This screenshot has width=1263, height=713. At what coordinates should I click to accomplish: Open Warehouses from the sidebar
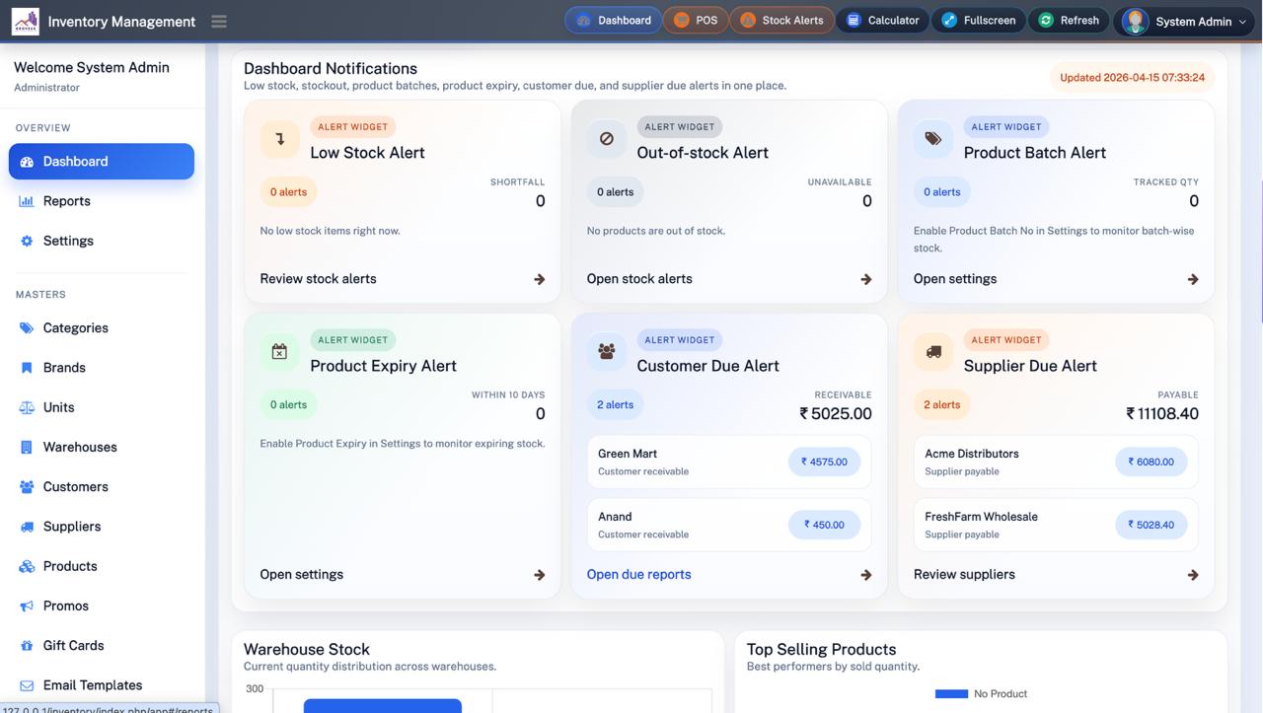coord(79,447)
